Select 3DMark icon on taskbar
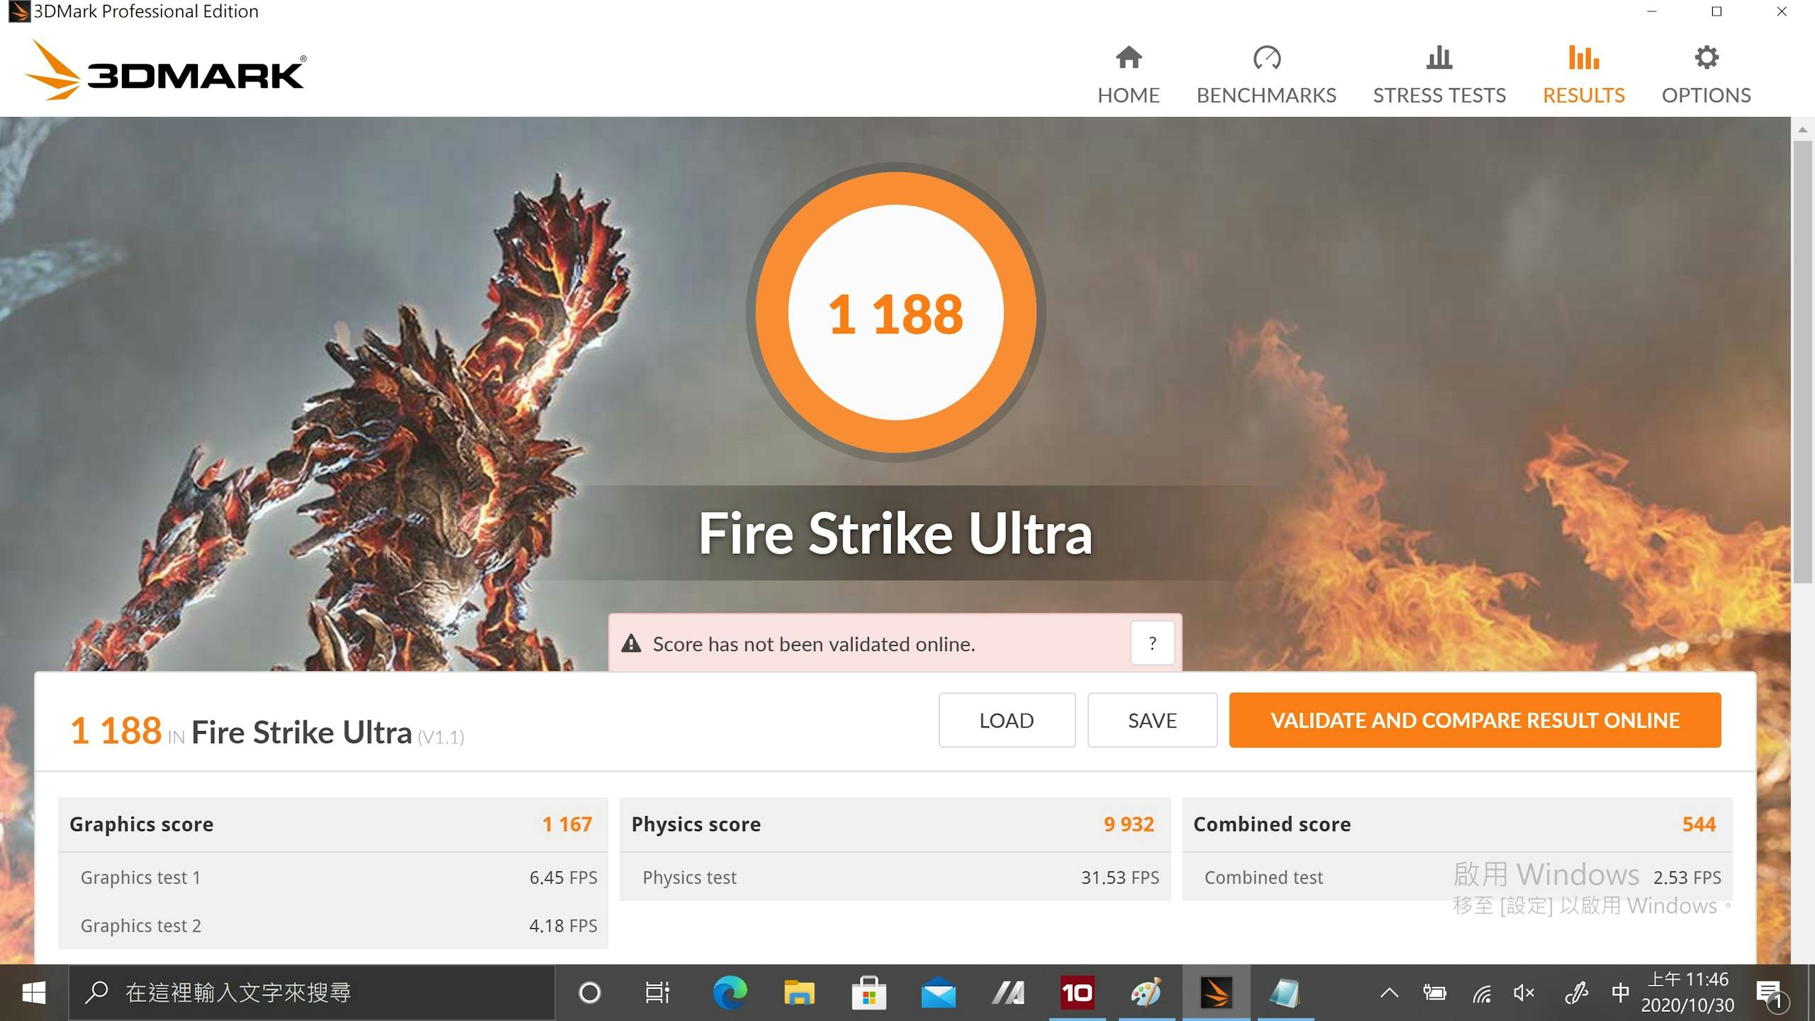 [x=1215, y=993]
